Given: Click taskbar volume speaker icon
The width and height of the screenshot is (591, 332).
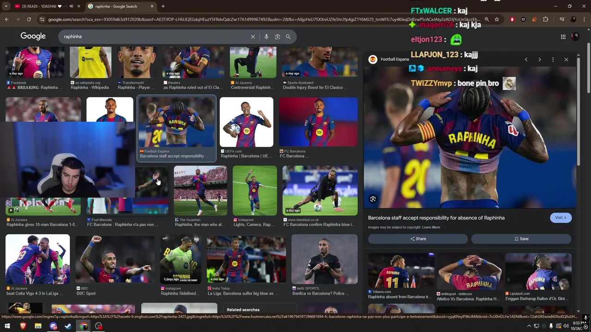Looking at the screenshot, I should [566, 326].
